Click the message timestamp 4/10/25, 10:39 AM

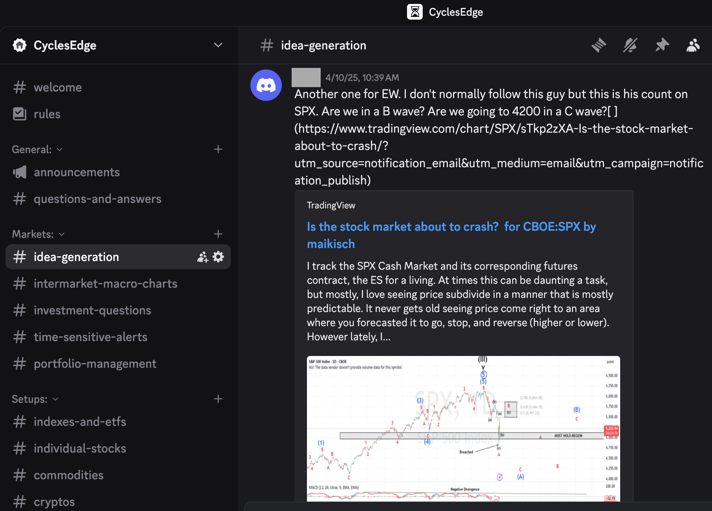click(362, 77)
